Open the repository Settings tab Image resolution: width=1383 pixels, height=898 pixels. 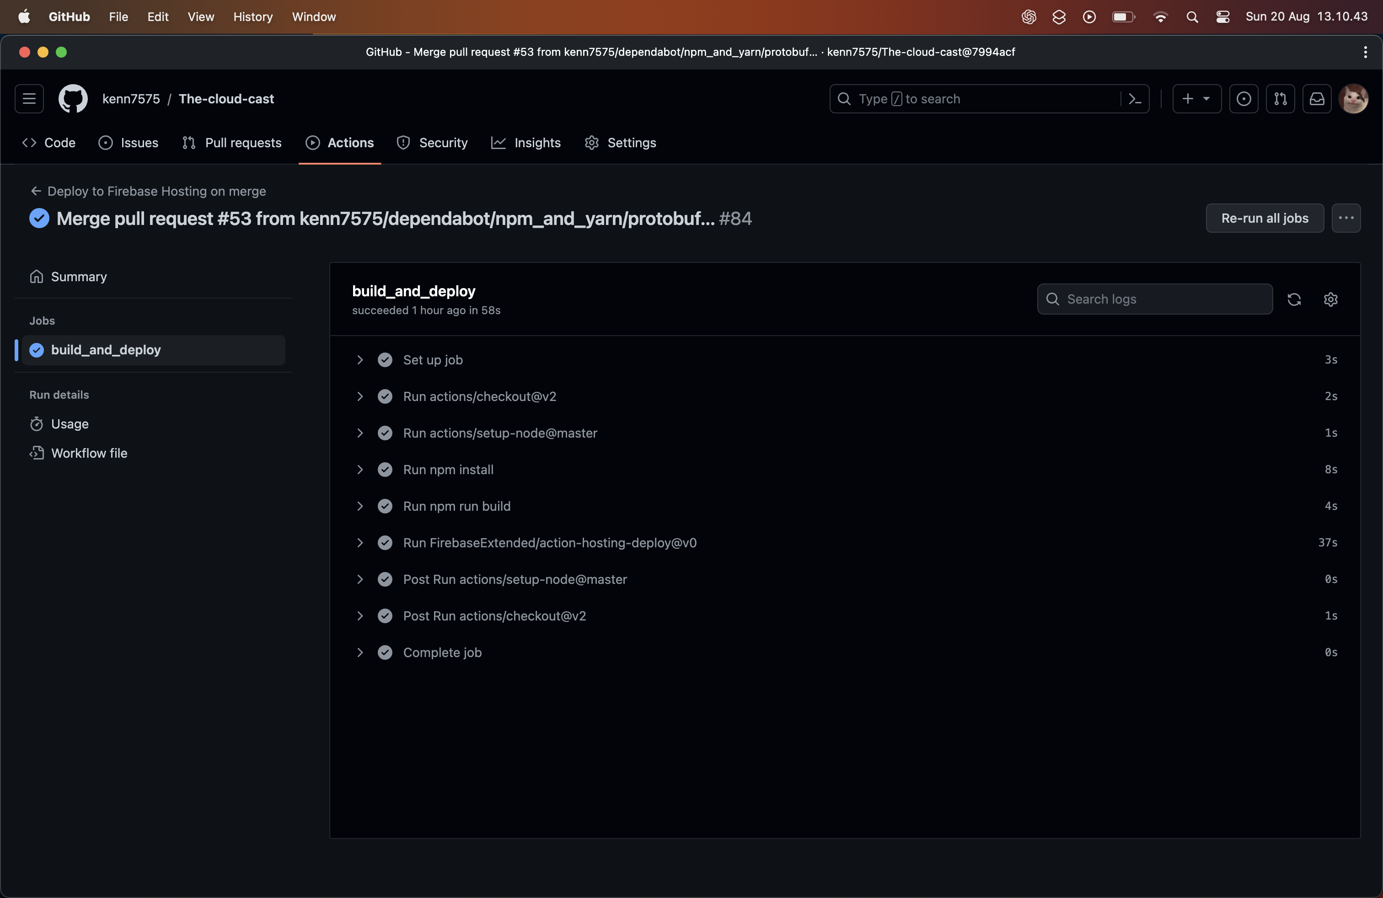point(621,143)
